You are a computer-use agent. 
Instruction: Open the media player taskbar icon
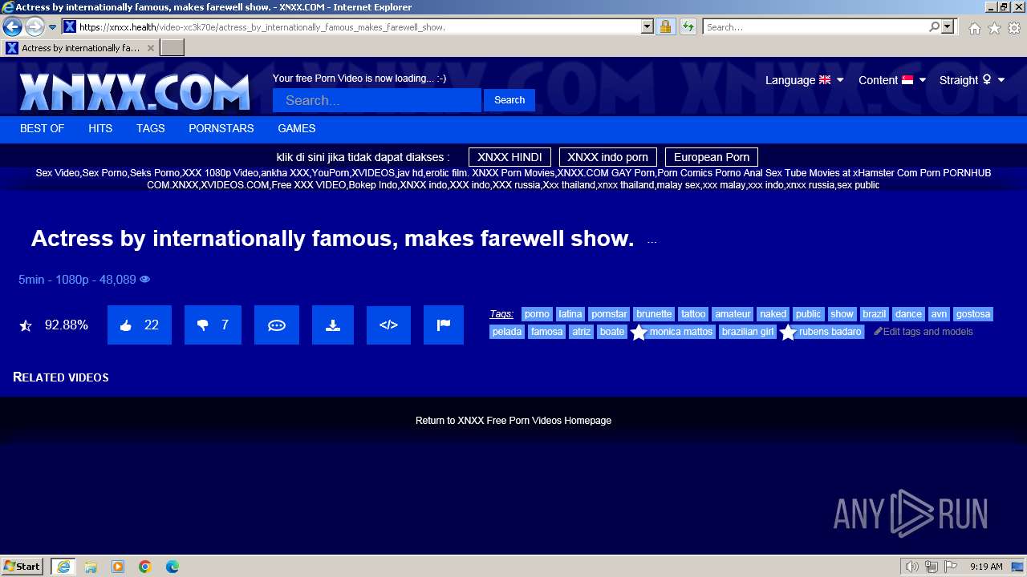tap(118, 567)
